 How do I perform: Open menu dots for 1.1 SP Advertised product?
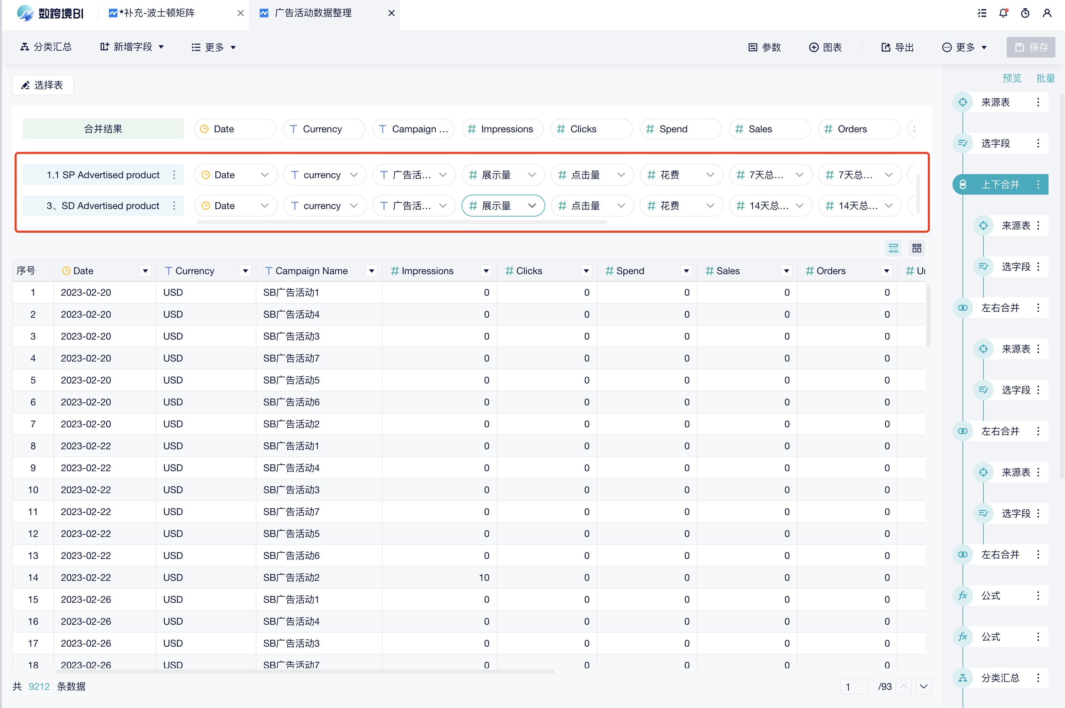[x=174, y=175]
